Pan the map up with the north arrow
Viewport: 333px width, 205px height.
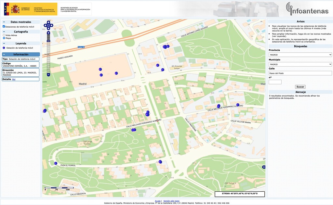(48, 22)
